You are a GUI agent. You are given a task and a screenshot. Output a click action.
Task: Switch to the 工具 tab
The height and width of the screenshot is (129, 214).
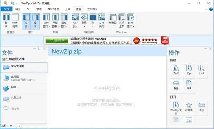point(67,9)
